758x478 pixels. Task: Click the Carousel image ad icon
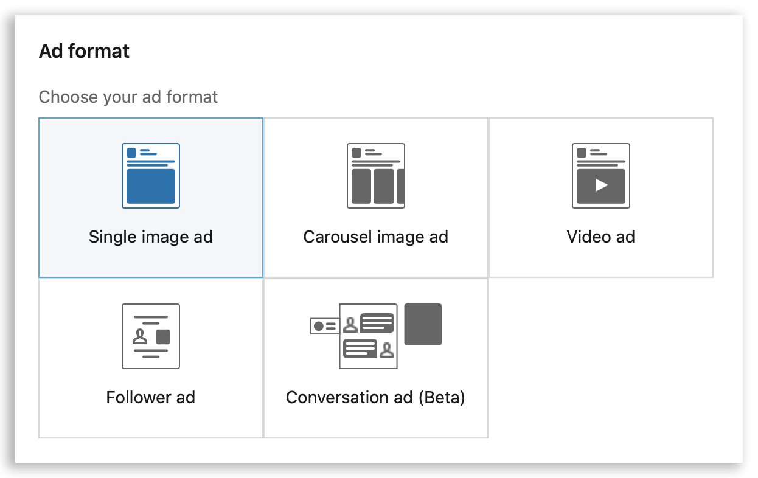[376, 176]
